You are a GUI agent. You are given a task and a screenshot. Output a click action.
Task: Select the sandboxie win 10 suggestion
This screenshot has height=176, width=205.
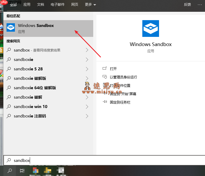click(48, 107)
